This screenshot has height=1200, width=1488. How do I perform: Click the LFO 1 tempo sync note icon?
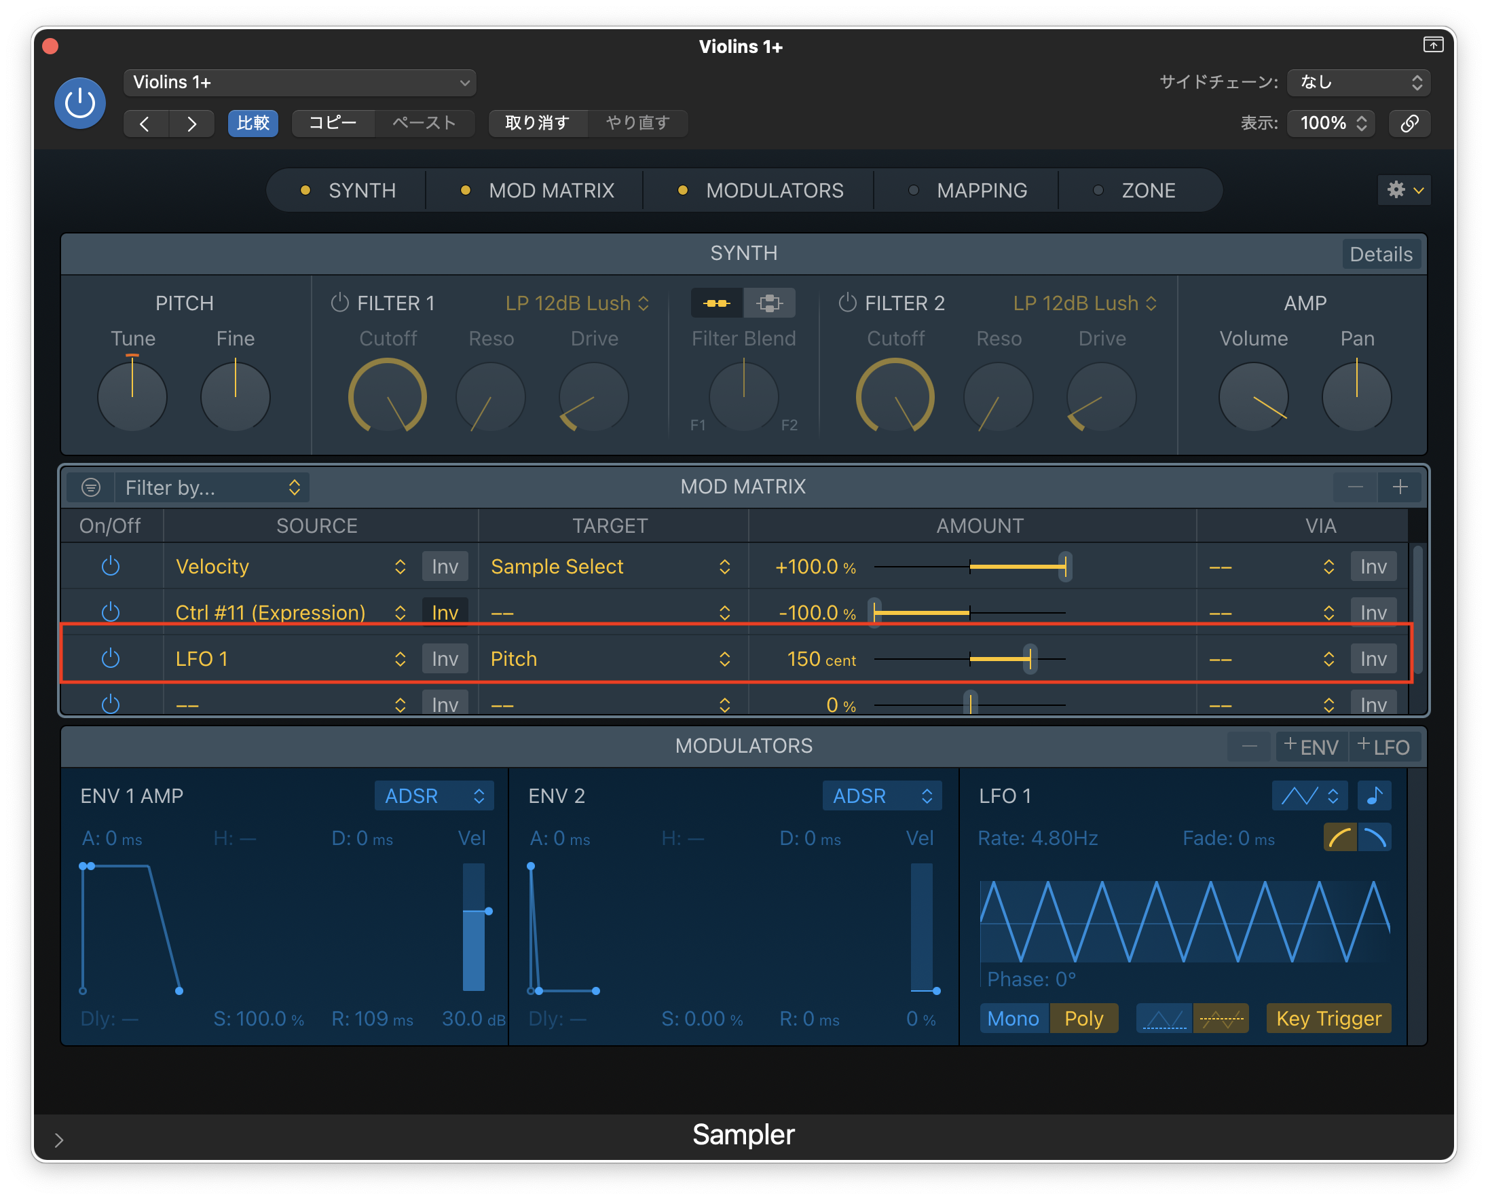click(x=1375, y=795)
